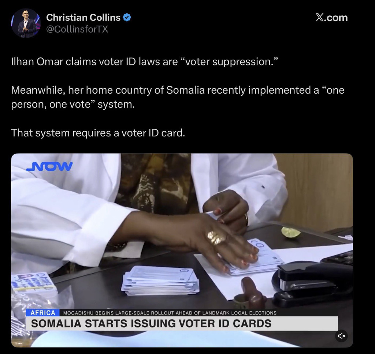Click the gold ring on the hand
375x354 pixels.
(x=215, y=238)
